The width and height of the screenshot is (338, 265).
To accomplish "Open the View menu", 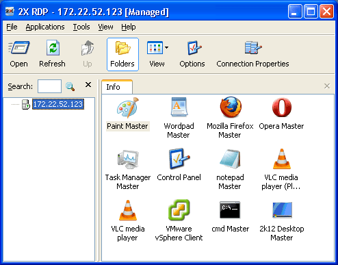I will (x=105, y=27).
